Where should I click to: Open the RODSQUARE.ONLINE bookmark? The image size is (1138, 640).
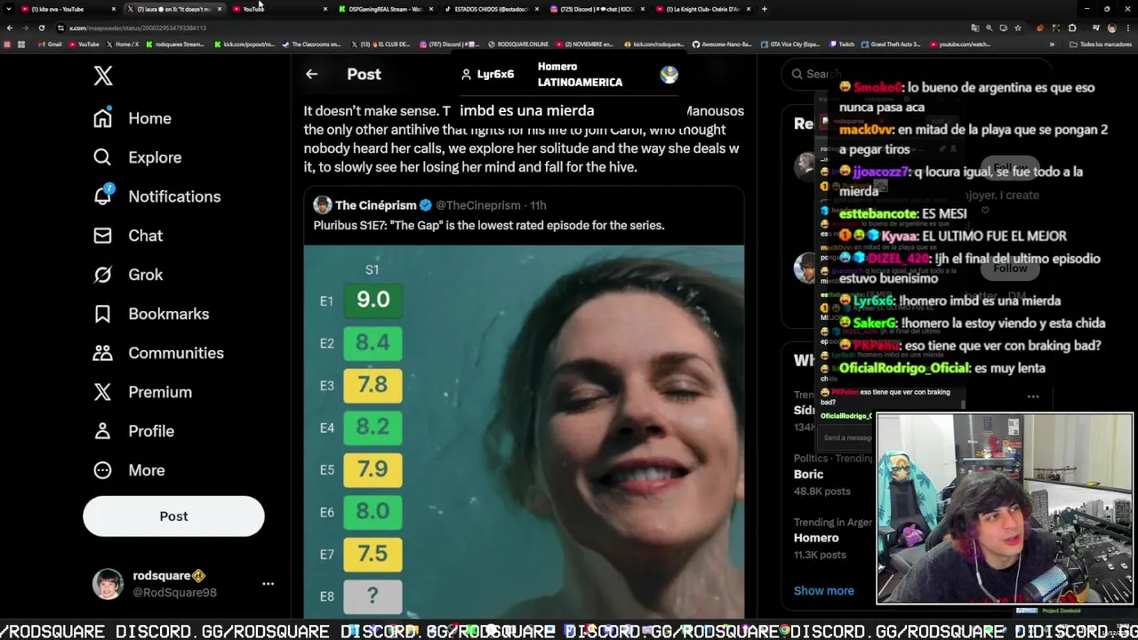(x=518, y=44)
